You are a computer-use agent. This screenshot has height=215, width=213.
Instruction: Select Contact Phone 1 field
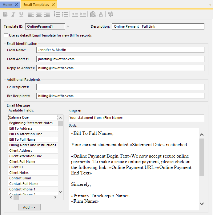pyautogui.click(x=33, y=189)
